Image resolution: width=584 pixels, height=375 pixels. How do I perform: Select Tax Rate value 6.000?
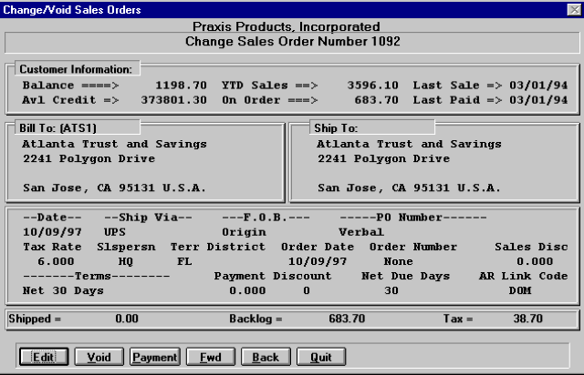point(56,261)
